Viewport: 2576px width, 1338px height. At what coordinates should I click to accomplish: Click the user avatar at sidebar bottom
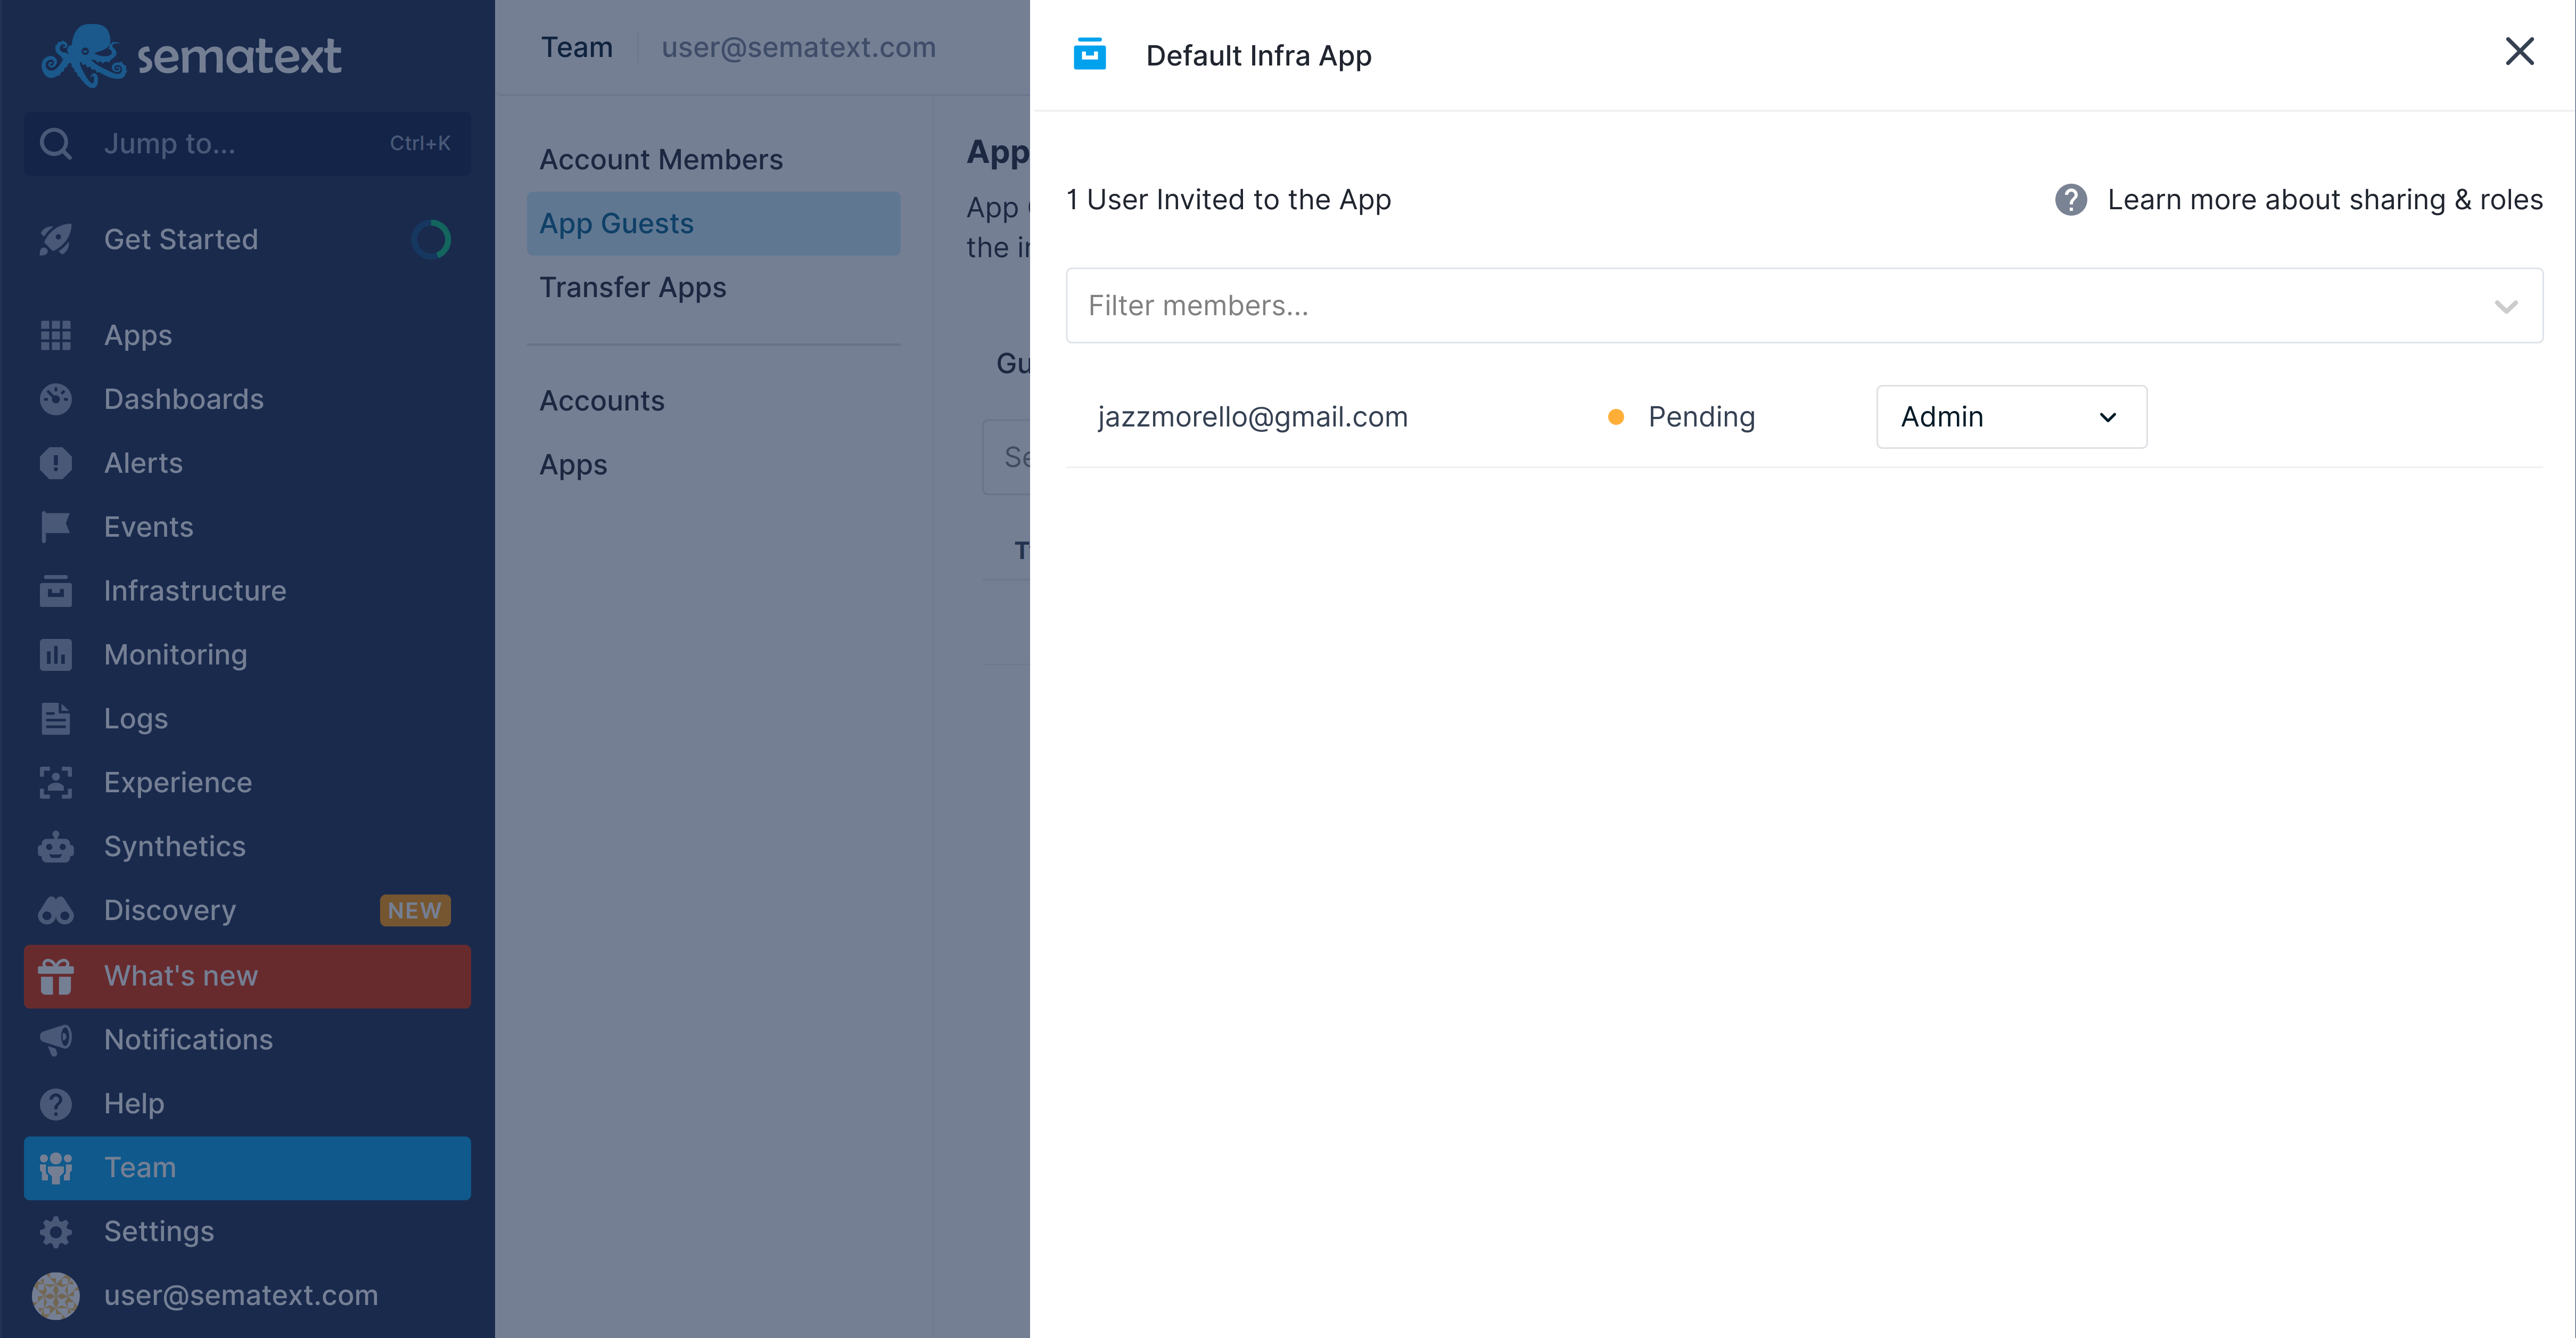[x=55, y=1296]
